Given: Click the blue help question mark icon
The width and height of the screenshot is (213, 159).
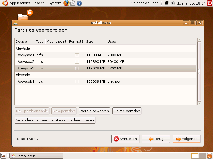Looking at the screenshot, I should 79,3.
